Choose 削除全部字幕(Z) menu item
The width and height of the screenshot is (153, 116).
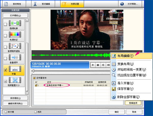[x=132, y=97]
